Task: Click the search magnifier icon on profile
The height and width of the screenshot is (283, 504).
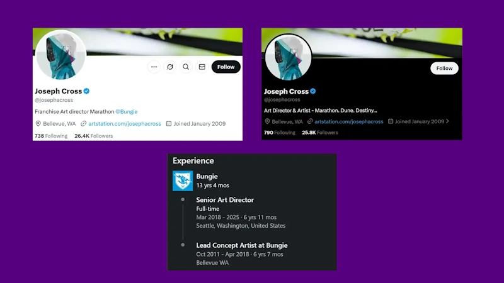Action: pyautogui.click(x=186, y=67)
